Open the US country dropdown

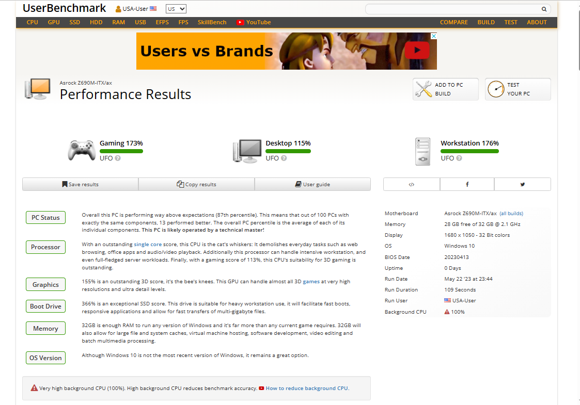click(x=176, y=9)
